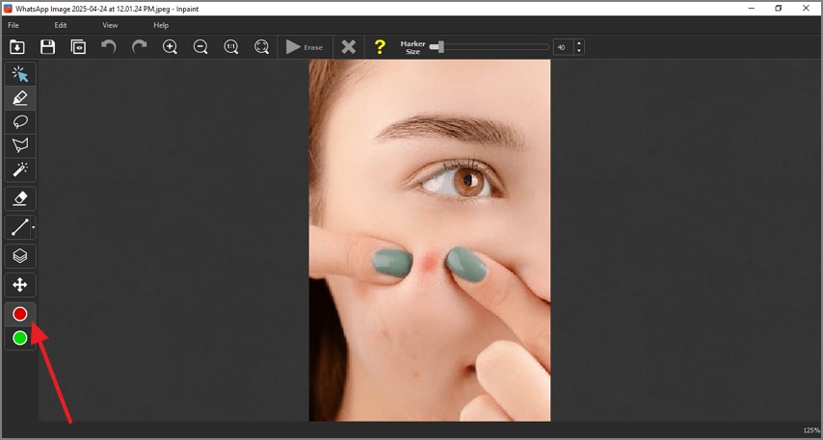The width and height of the screenshot is (823, 440).
Task: Restore down the Inpaint window
Action: [779, 9]
